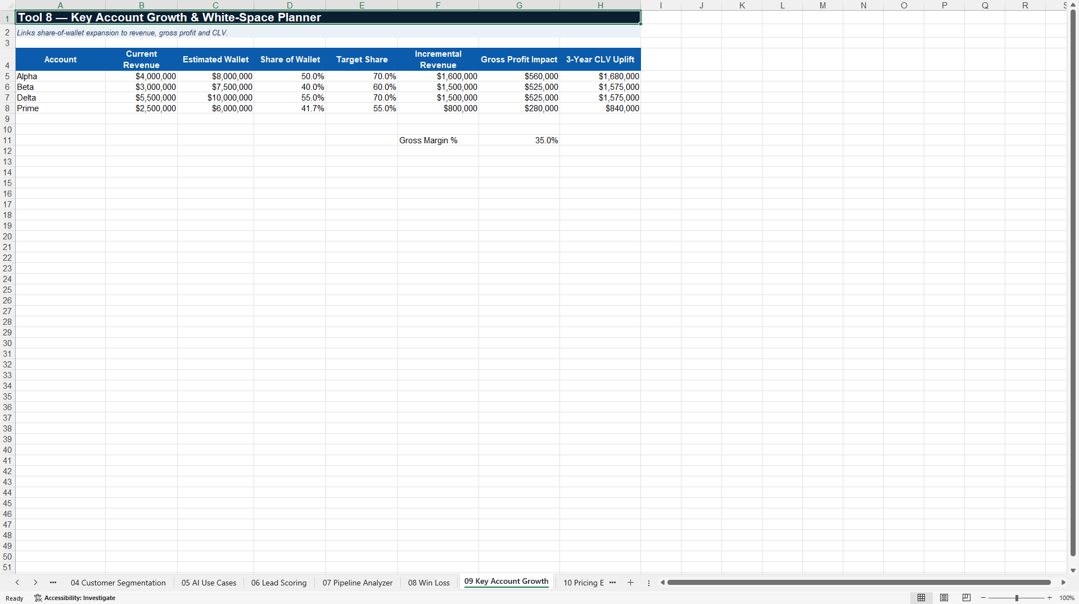Click the Current Revenue header cell

coord(141,60)
